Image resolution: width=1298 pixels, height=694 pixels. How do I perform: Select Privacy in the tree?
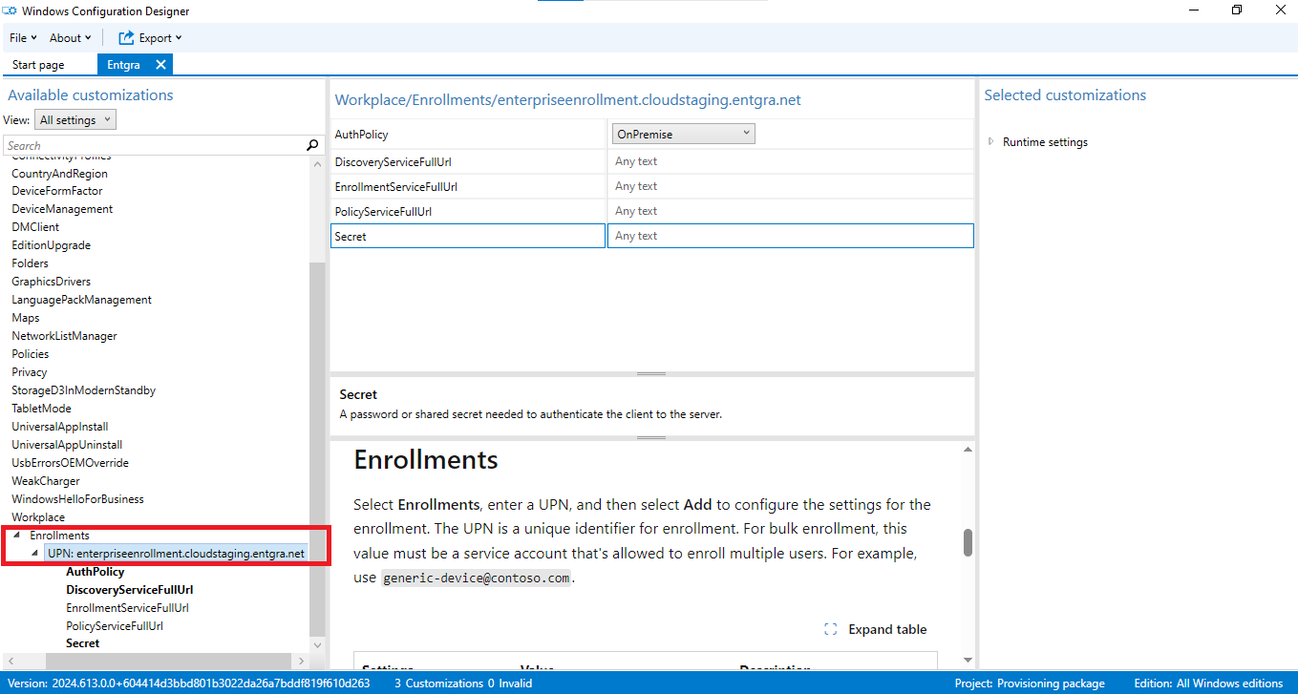[29, 372]
